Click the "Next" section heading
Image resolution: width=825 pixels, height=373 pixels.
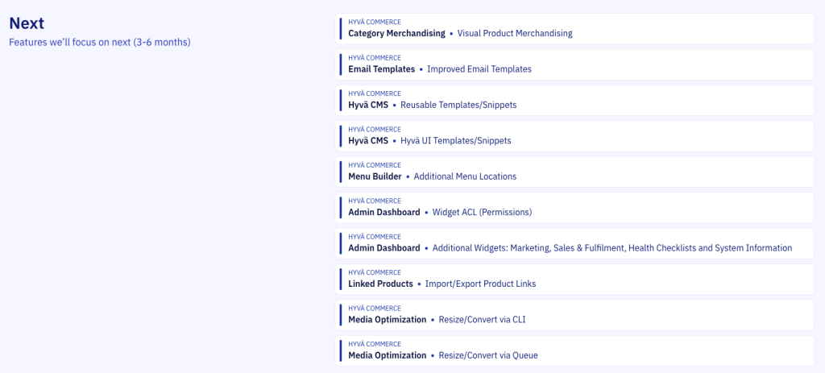click(27, 23)
